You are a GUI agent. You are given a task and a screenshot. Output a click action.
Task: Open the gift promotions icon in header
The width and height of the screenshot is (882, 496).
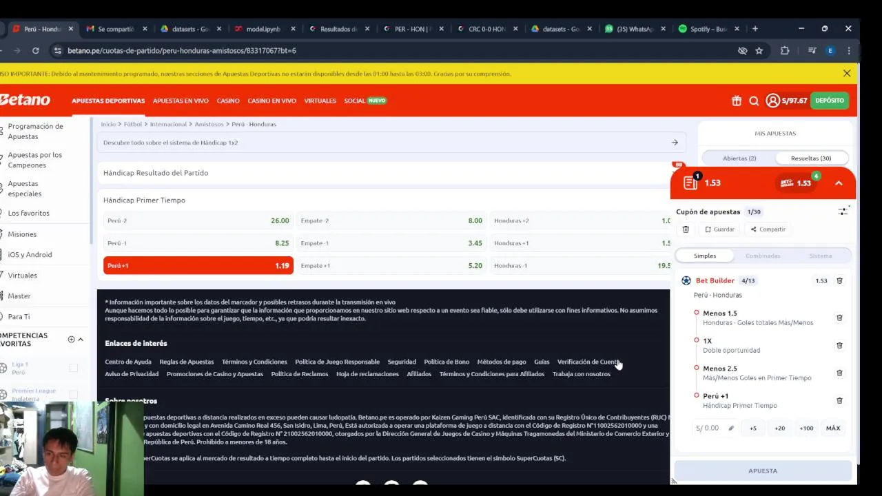(737, 101)
